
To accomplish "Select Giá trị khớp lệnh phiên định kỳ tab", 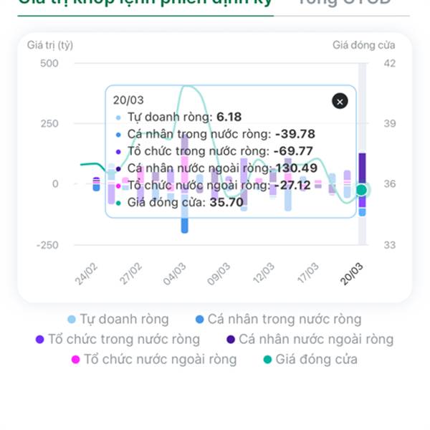I will [x=145, y=2].
